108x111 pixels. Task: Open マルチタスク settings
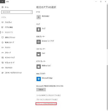click(x=9, y=68)
